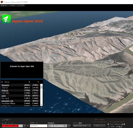
Task: Click the Welcome to Japan Open Grid text
Action: click(x=22, y=66)
